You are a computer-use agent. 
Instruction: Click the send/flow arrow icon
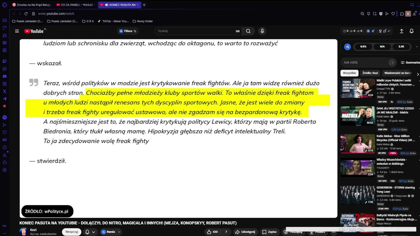(x=387, y=14)
